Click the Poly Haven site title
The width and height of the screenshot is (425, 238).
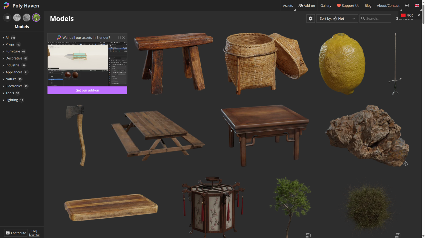[26, 6]
